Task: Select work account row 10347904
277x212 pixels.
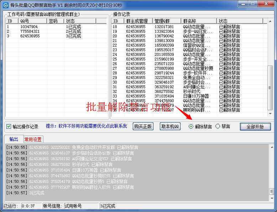Action: [56, 27]
